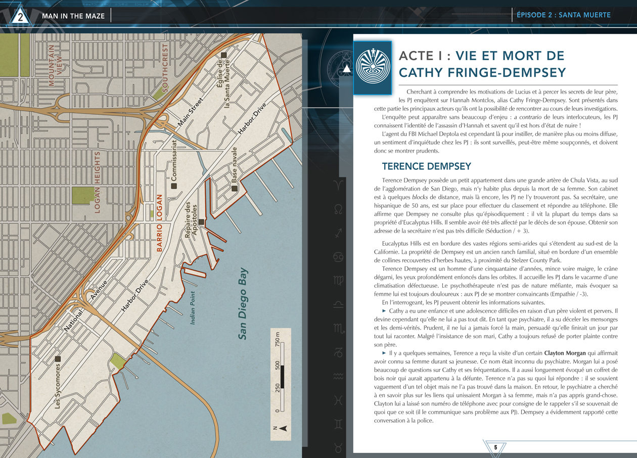Click the north arrow on the map

pos(283,428)
